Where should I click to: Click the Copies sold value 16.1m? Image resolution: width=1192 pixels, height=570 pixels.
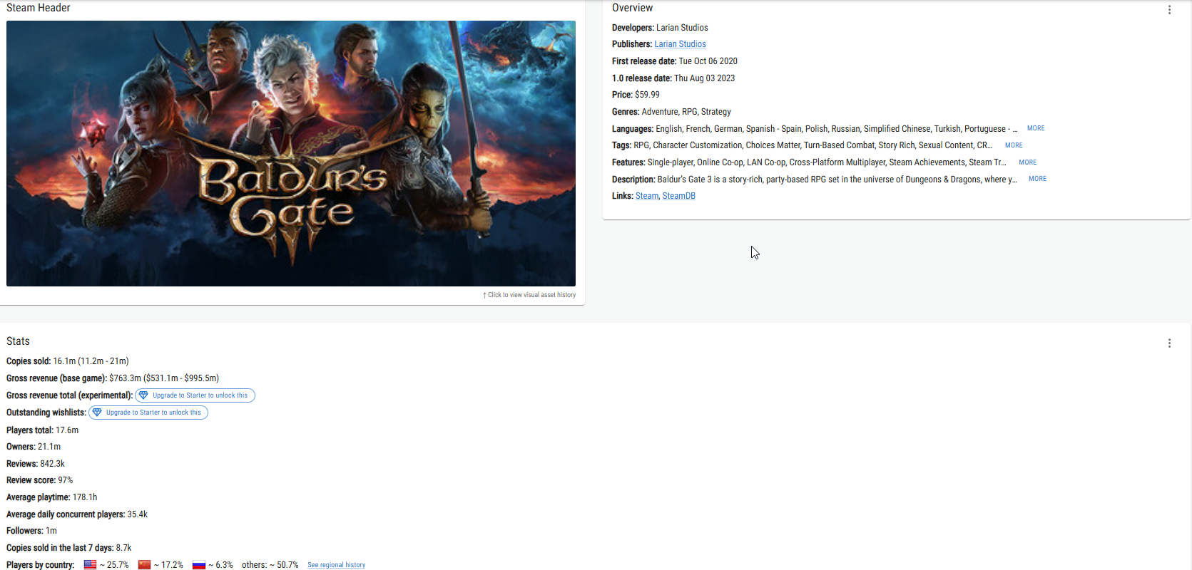pos(64,361)
